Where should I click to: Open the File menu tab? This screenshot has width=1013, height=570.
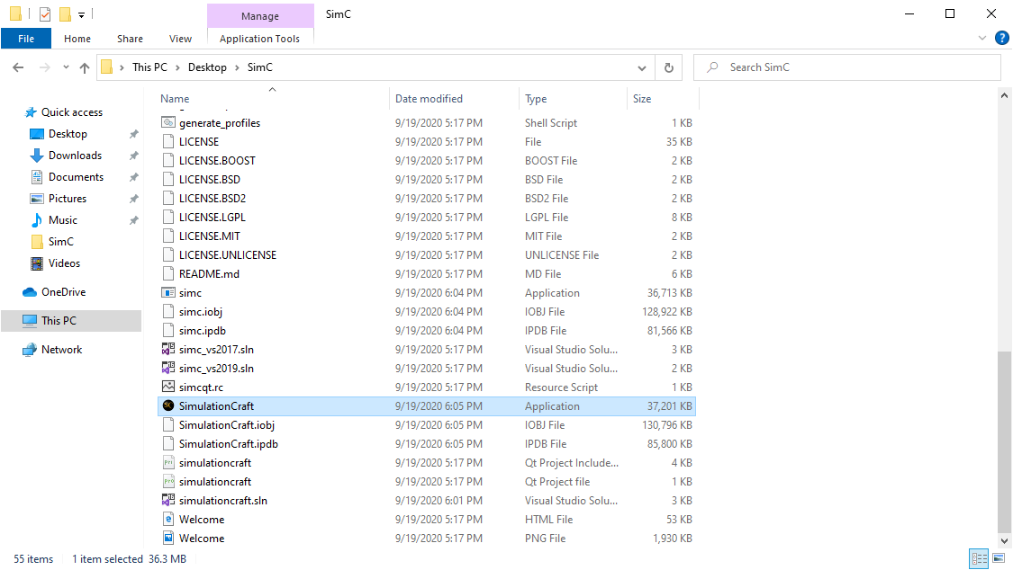(26, 39)
